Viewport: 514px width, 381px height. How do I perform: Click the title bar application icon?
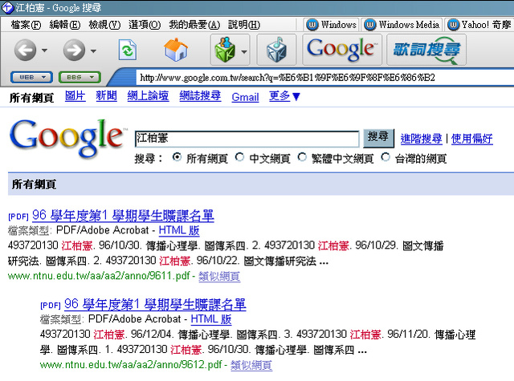[7, 7]
